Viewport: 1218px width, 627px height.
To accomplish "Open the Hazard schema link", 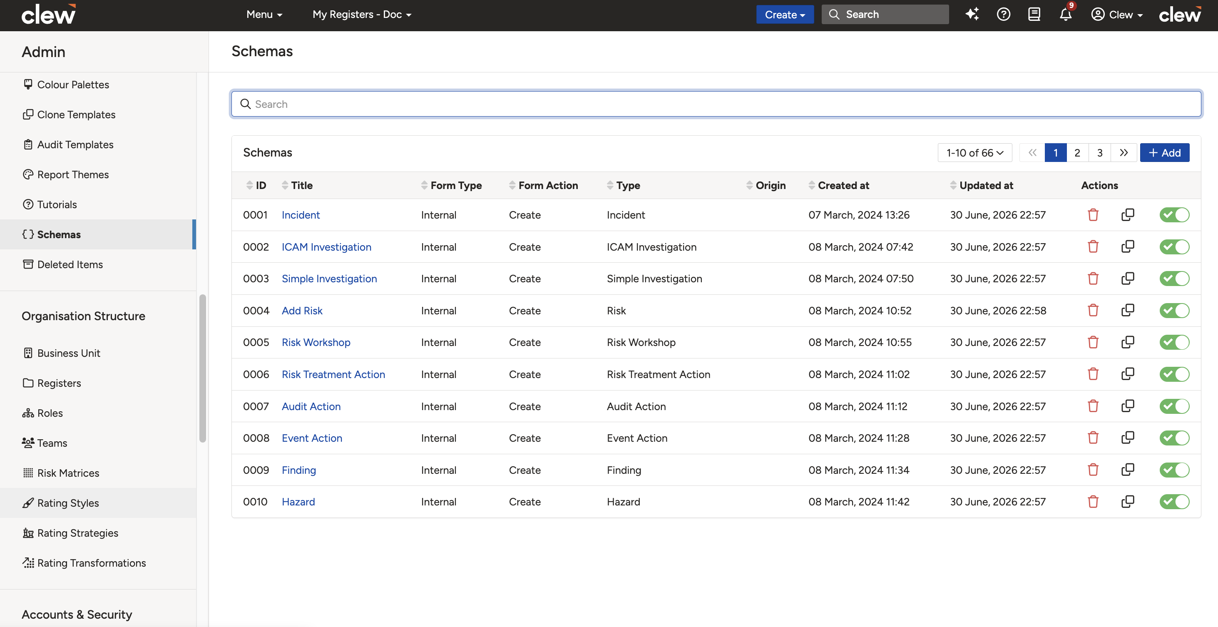I will coord(298,502).
